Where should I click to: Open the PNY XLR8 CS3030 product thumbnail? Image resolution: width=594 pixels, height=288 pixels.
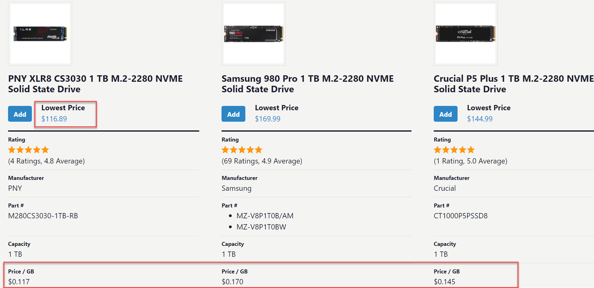(x=40, y=34)
